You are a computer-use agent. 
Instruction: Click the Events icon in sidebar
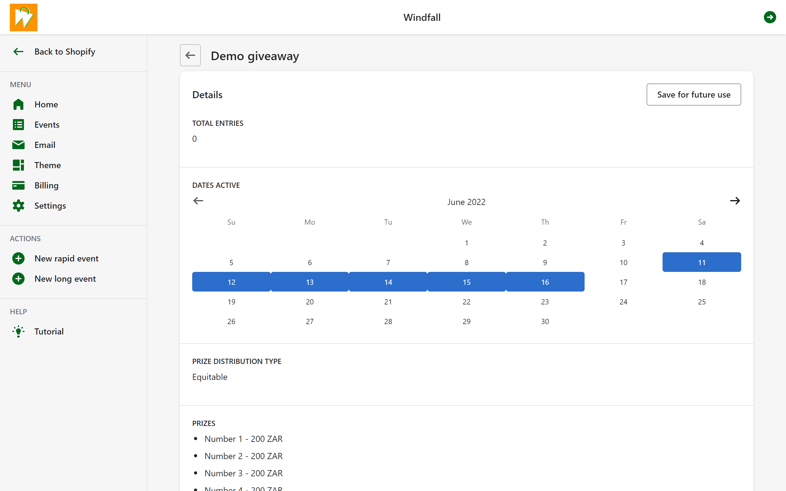tap(18, 125)
